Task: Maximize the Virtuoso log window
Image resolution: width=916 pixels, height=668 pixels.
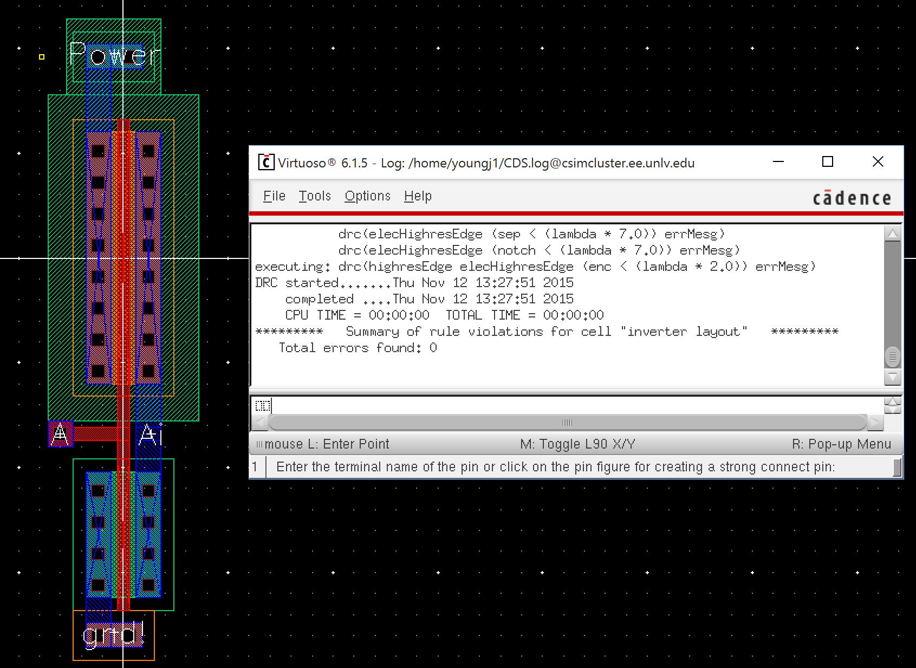Action: click(828, 162)
